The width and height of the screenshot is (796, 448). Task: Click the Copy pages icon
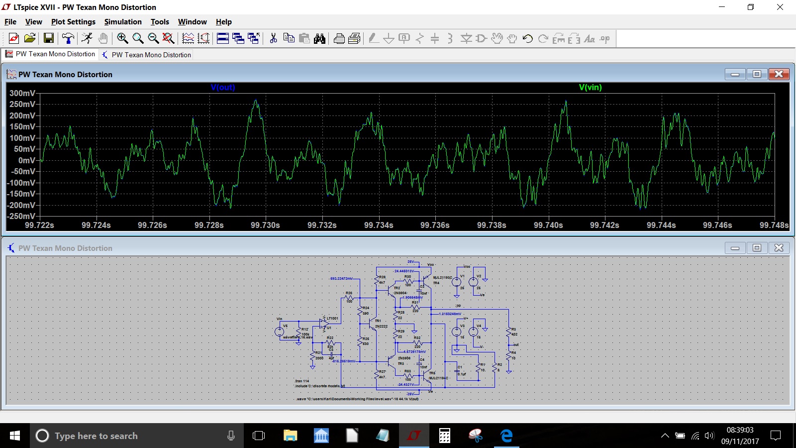click(x=289, y=38)
